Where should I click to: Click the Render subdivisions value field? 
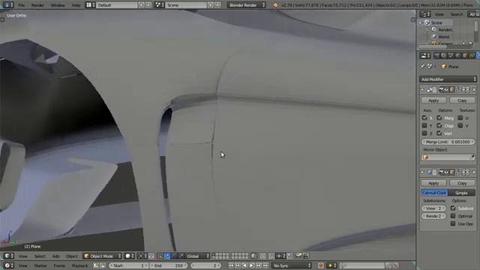(433, 216)
